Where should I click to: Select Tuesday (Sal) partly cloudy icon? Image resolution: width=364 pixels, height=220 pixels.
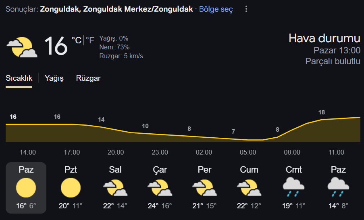point(115,187)
